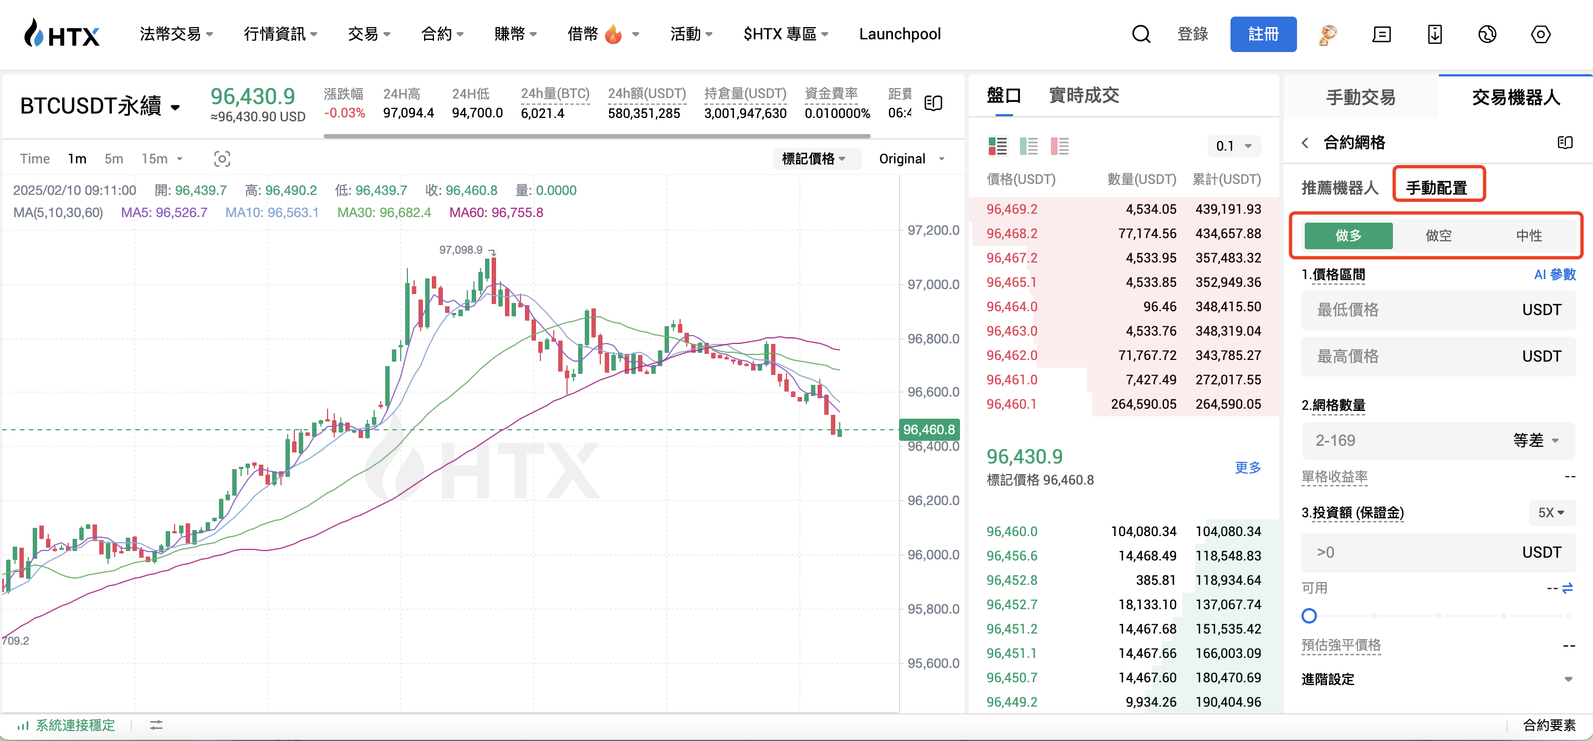Switch to the 推薦機器人 tab

1340,187
